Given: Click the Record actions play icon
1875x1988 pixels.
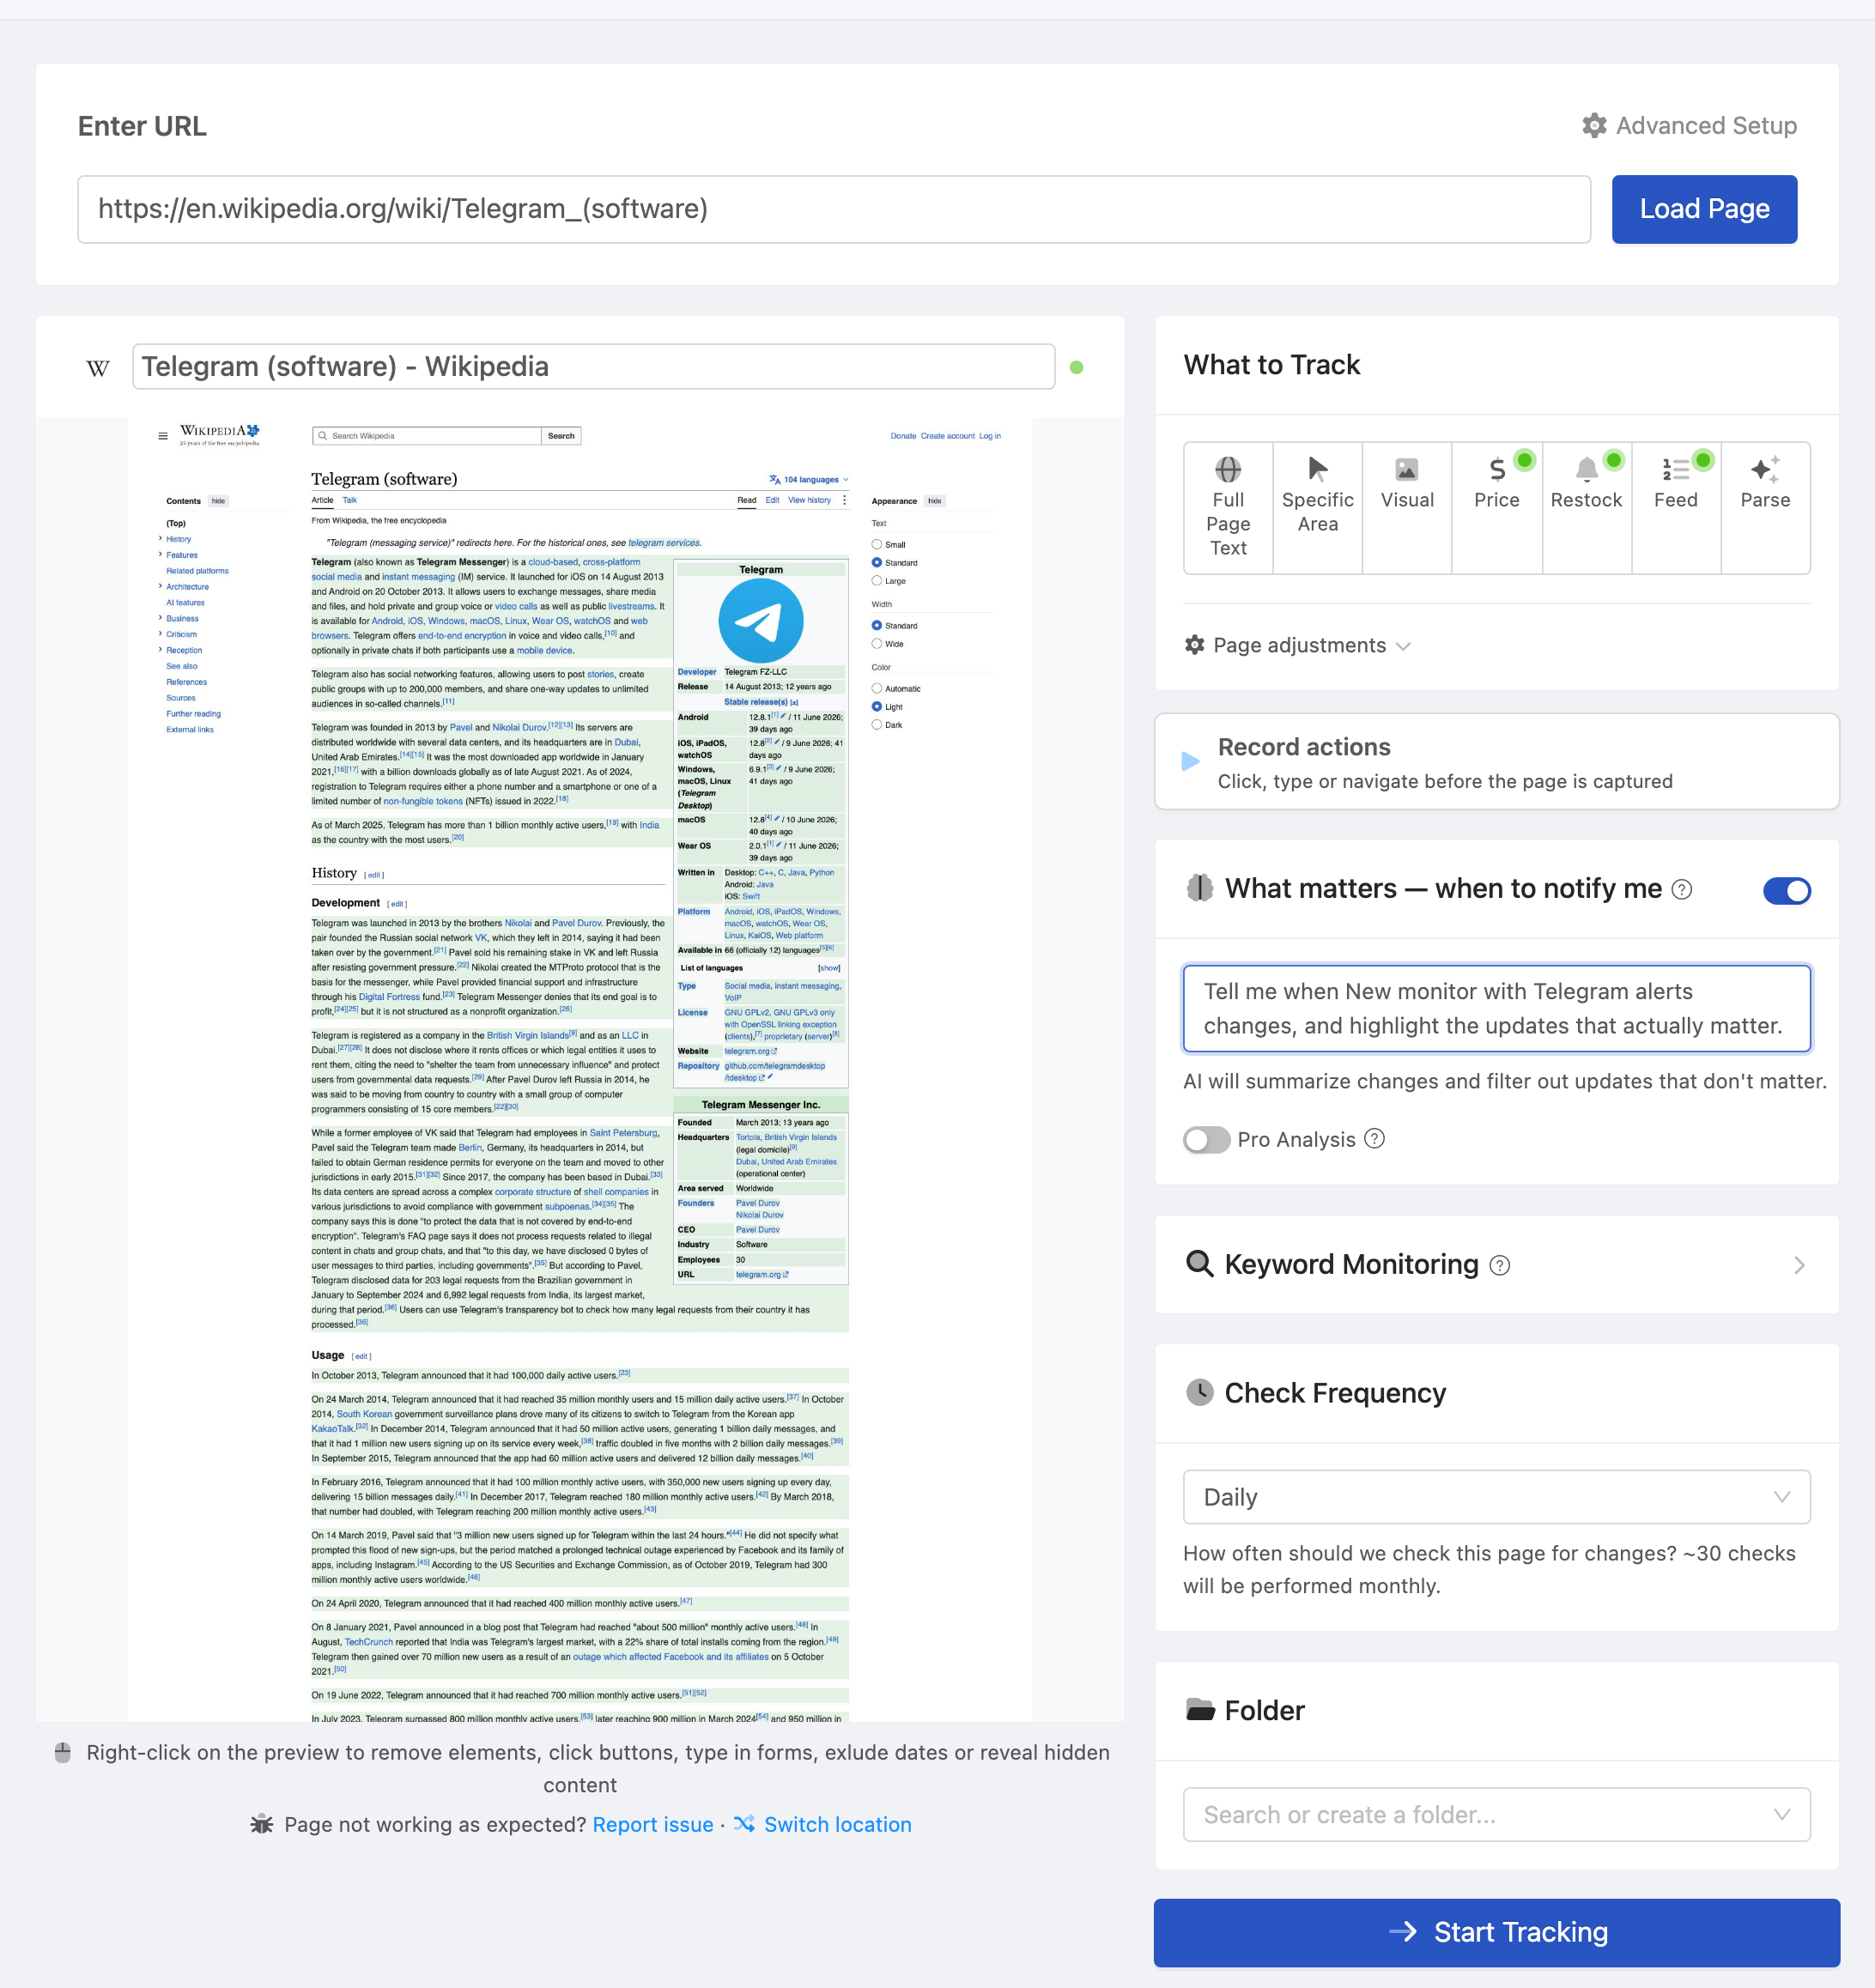Looking at the screenshot, I should [x=1190, y=762].
